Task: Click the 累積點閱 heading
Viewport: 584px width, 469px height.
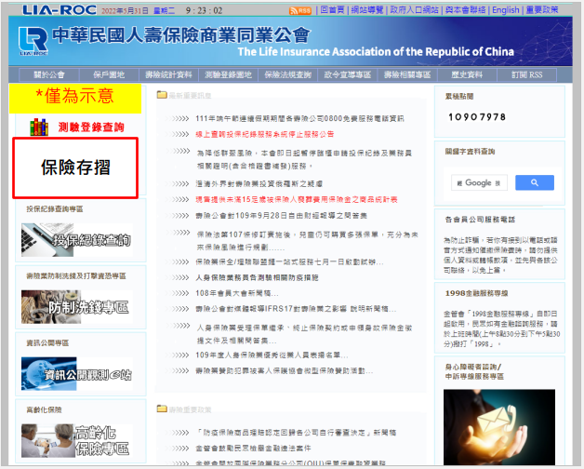Action: (459, 97)
